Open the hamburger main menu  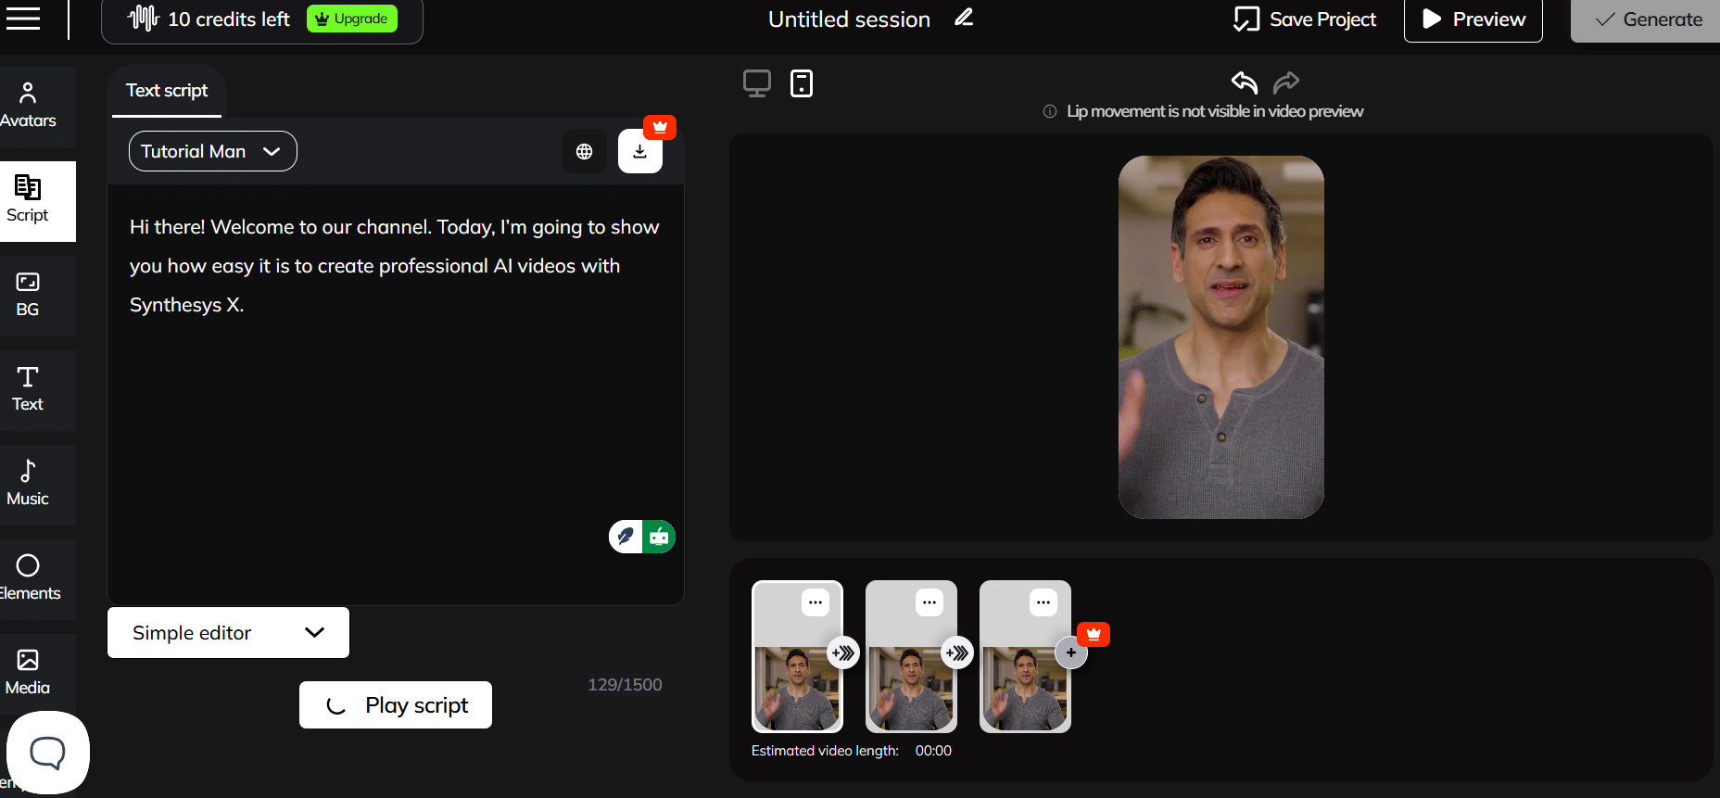(23, 19)
